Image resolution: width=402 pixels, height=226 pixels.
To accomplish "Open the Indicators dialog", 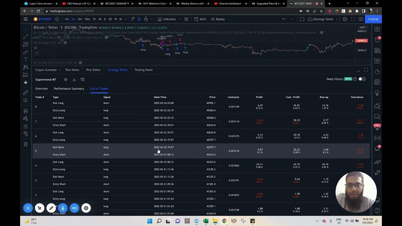I will (x=167, y=19).
